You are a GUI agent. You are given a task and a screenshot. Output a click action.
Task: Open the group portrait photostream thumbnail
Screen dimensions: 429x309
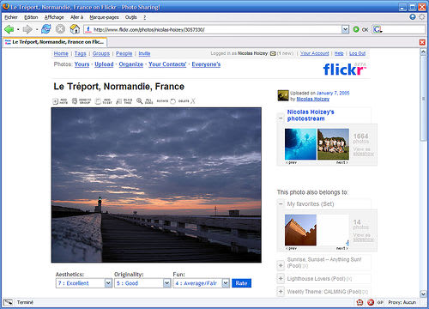(x=333, y=144)
